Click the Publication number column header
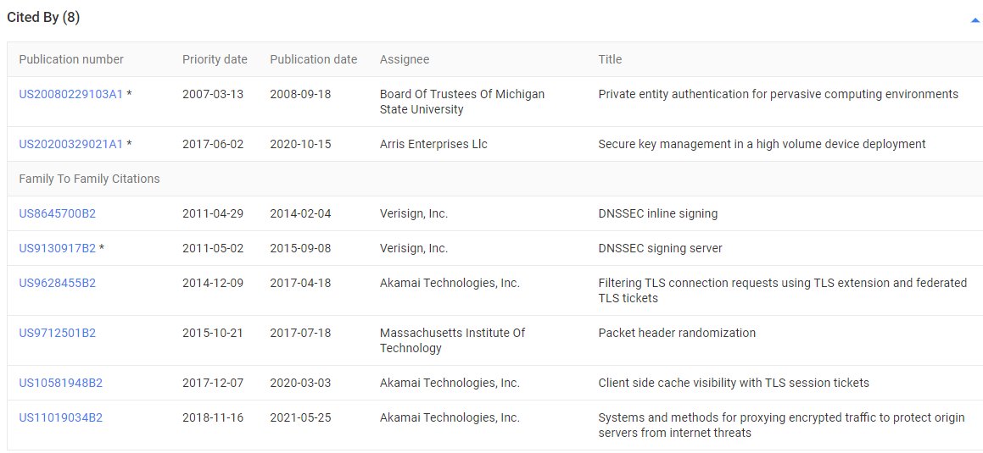 [71, 59]
